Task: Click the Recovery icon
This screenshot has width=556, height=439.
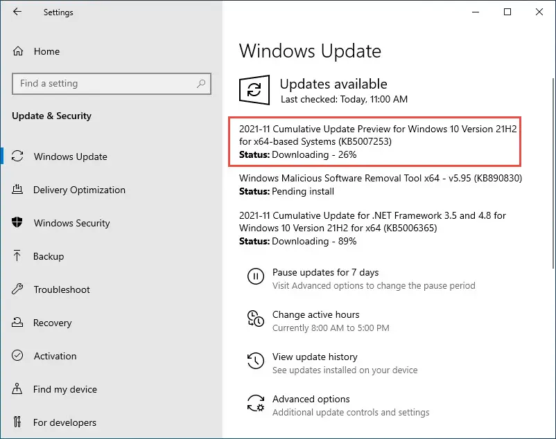Action: [17, 322]
